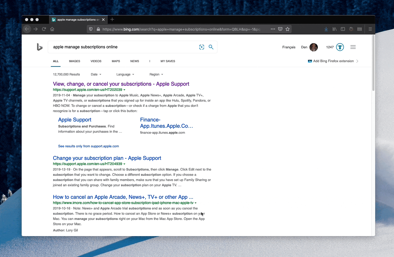This screenshot has height=257, width=394.
Task: Reload the page with the refresh icon
Action: pos(44,29)
